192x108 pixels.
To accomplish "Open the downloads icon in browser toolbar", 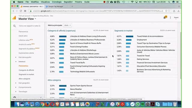I will [x=178, y=11].
